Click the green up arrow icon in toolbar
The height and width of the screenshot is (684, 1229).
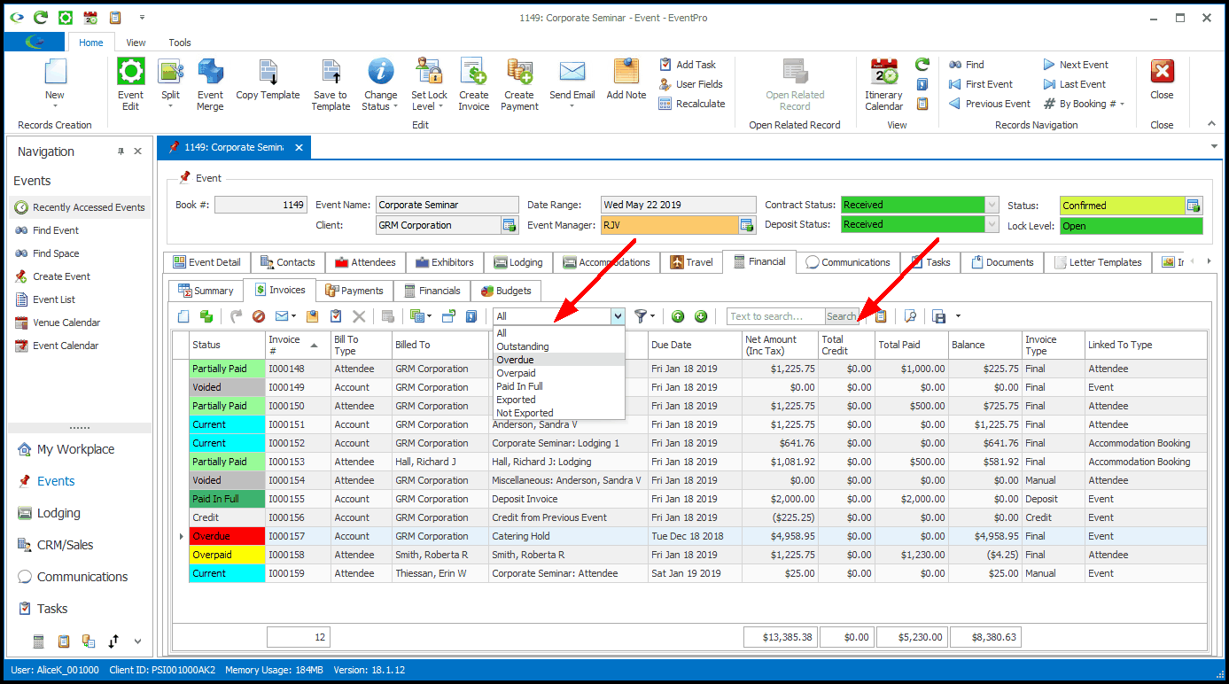pyautogui.click(x=678, y=316)
